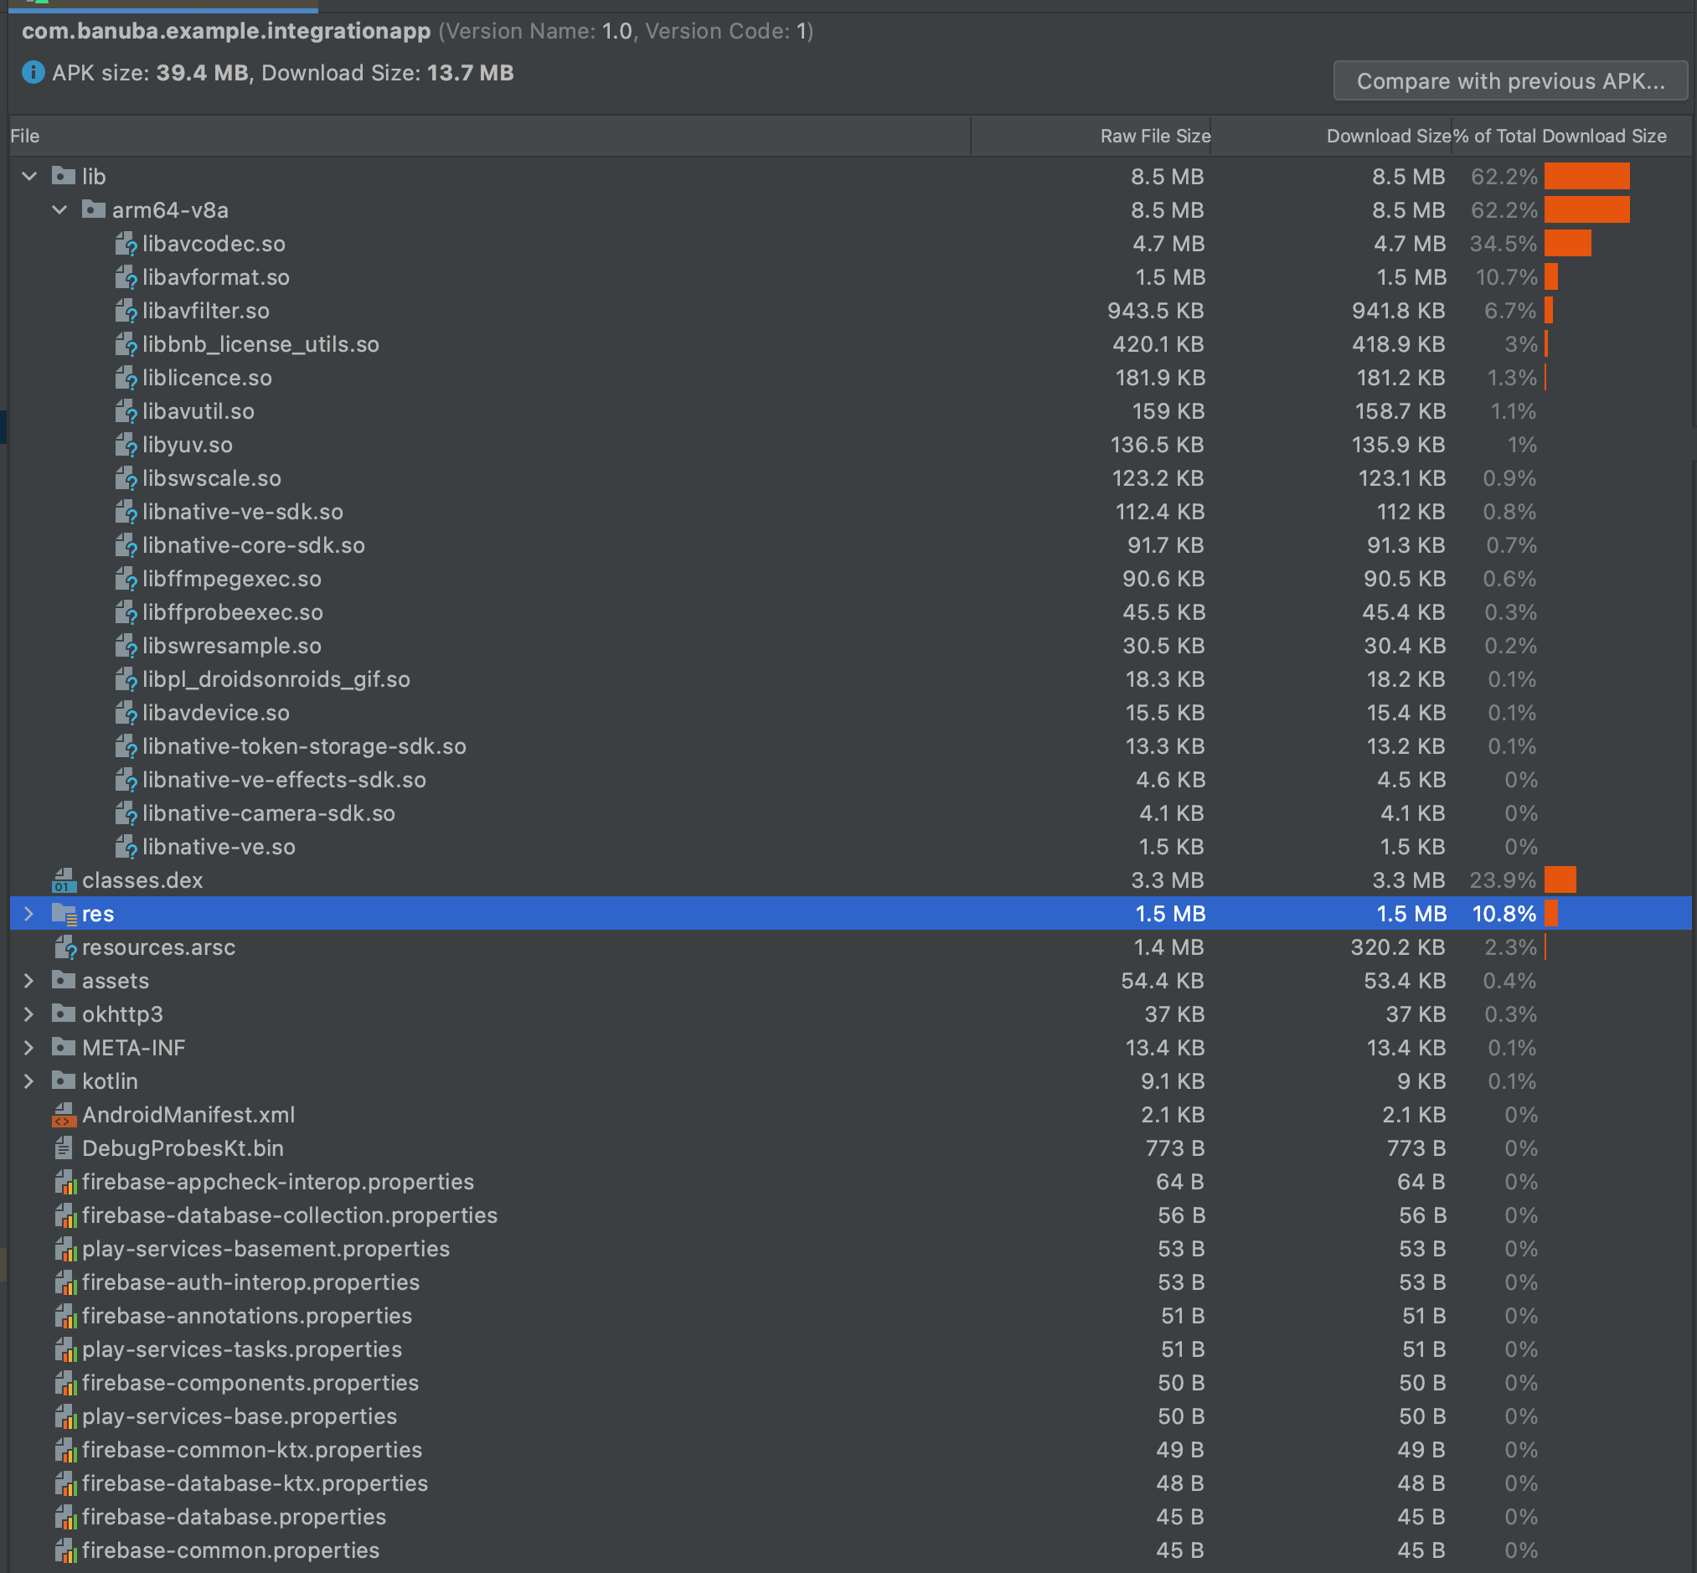Click the 23.9% value for classes.dex

(1503, 880)
